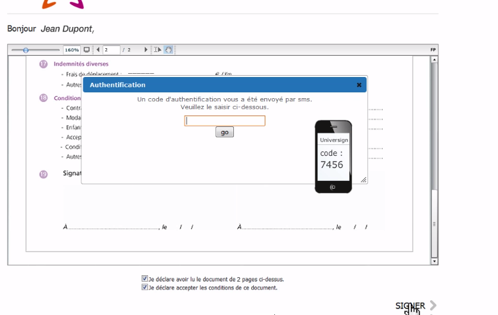Viewport: 498px width, 315px height.
Task: Click the viewer scrollbar down arrow
Action: point(434,262)
